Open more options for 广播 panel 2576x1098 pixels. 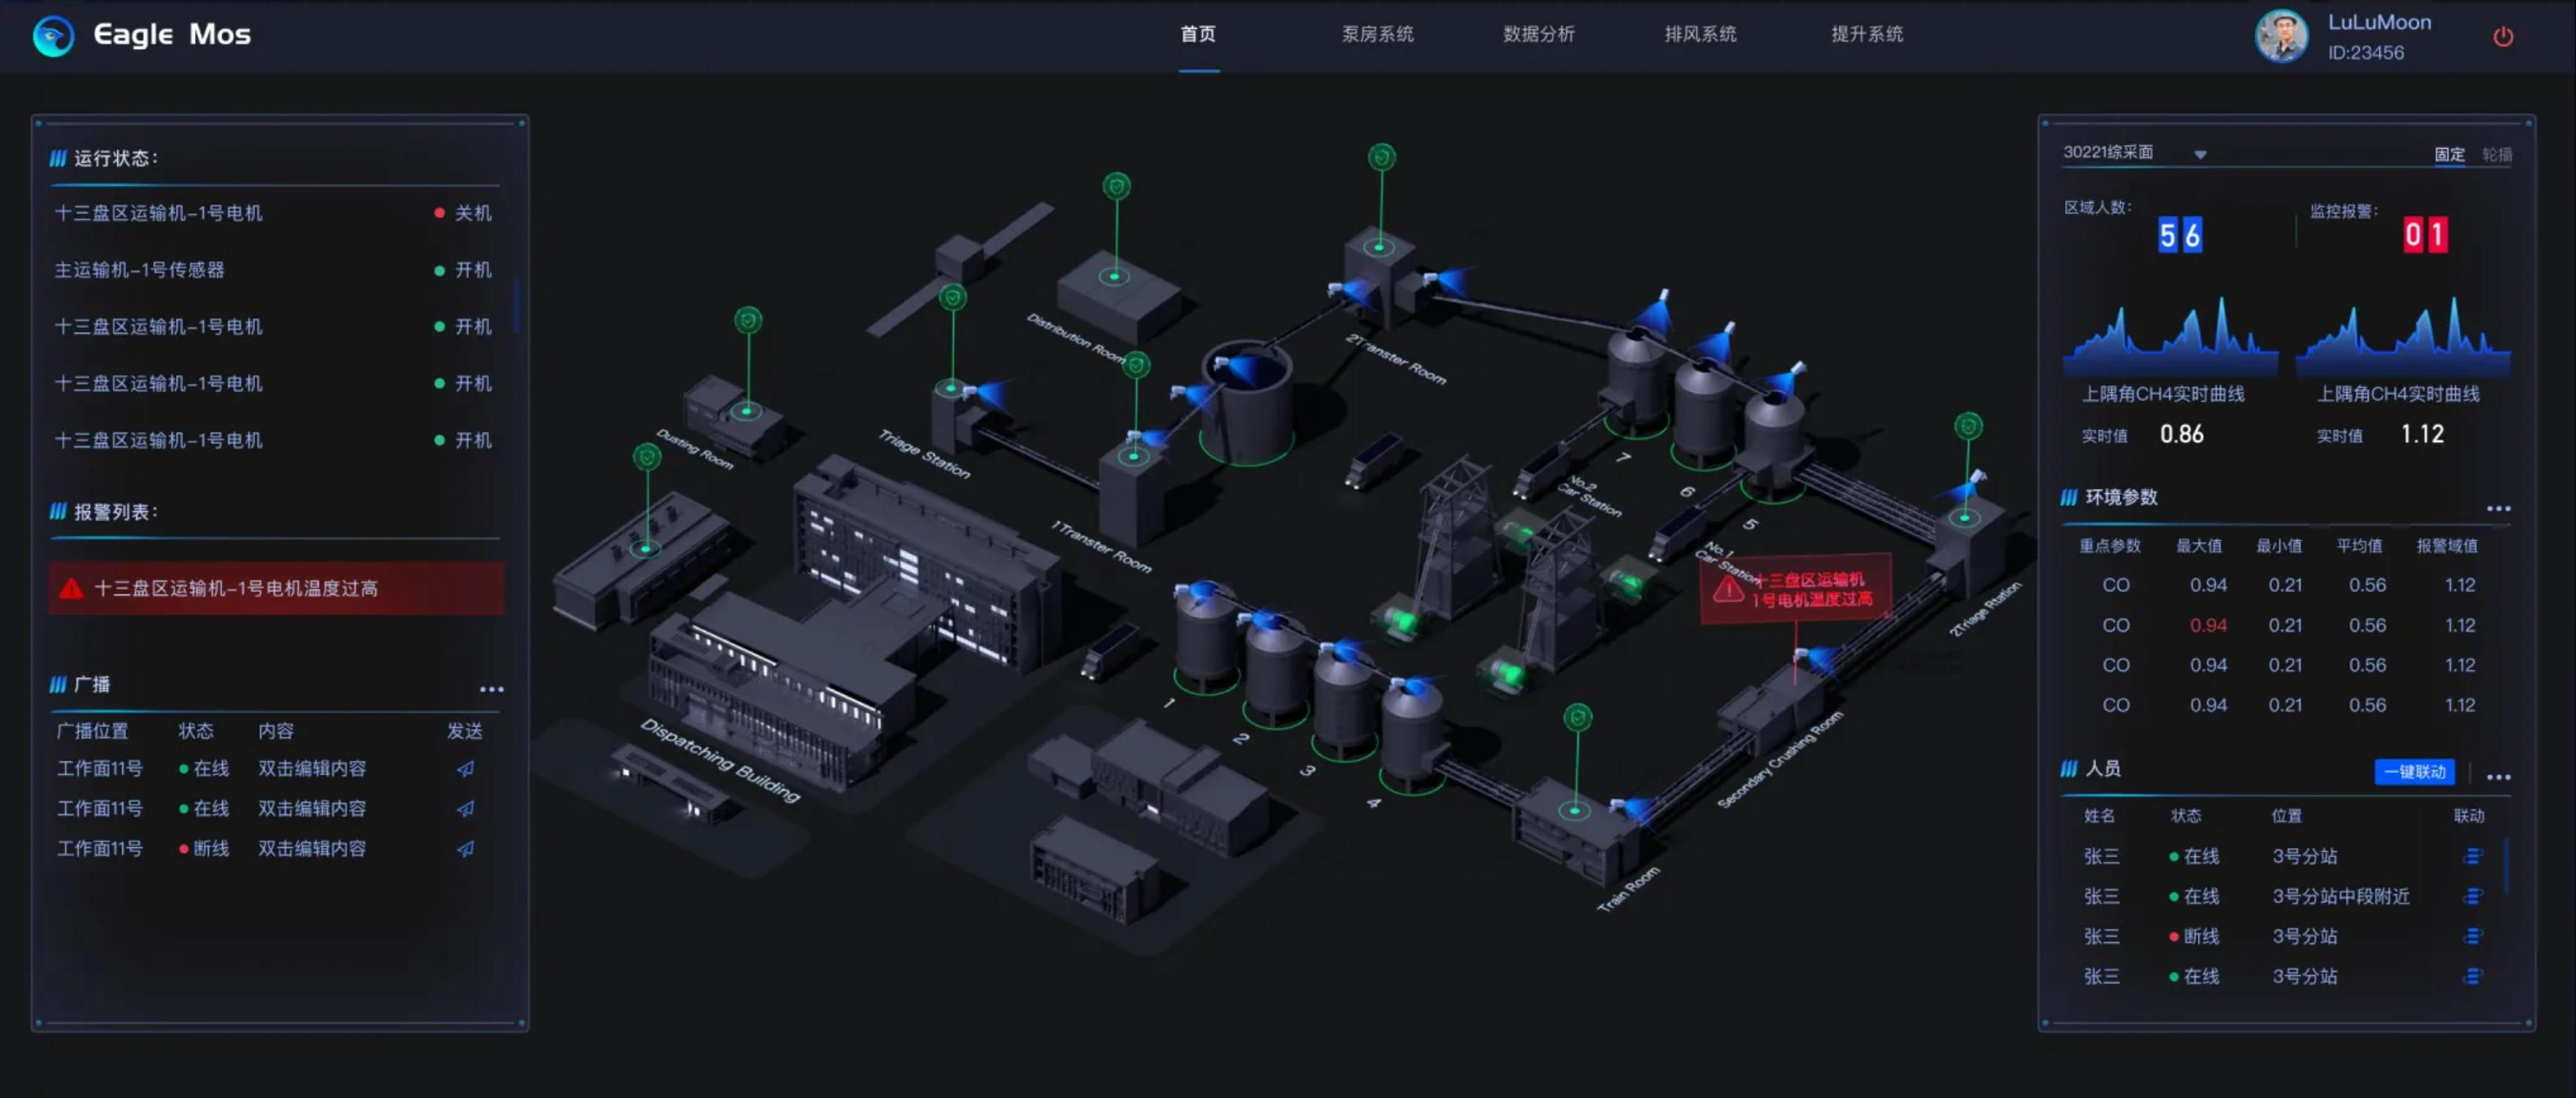click(491, 689)
